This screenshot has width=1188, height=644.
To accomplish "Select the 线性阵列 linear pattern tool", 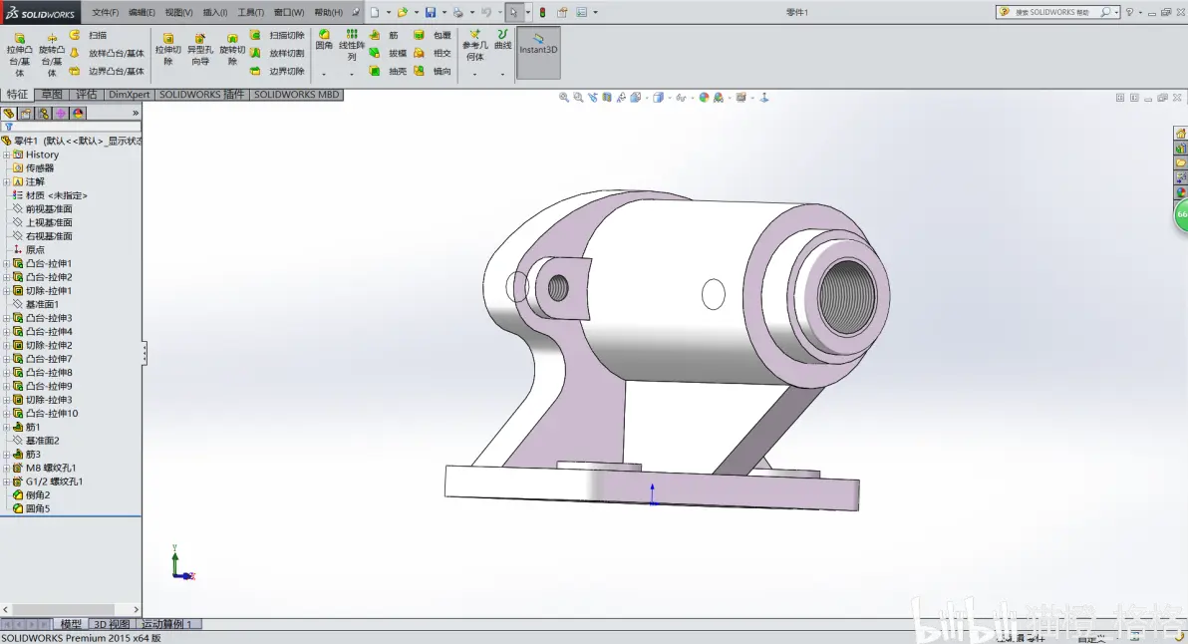I will [352, 46].
